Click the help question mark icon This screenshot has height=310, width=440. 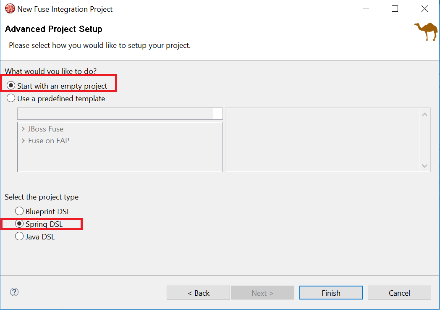14,292
